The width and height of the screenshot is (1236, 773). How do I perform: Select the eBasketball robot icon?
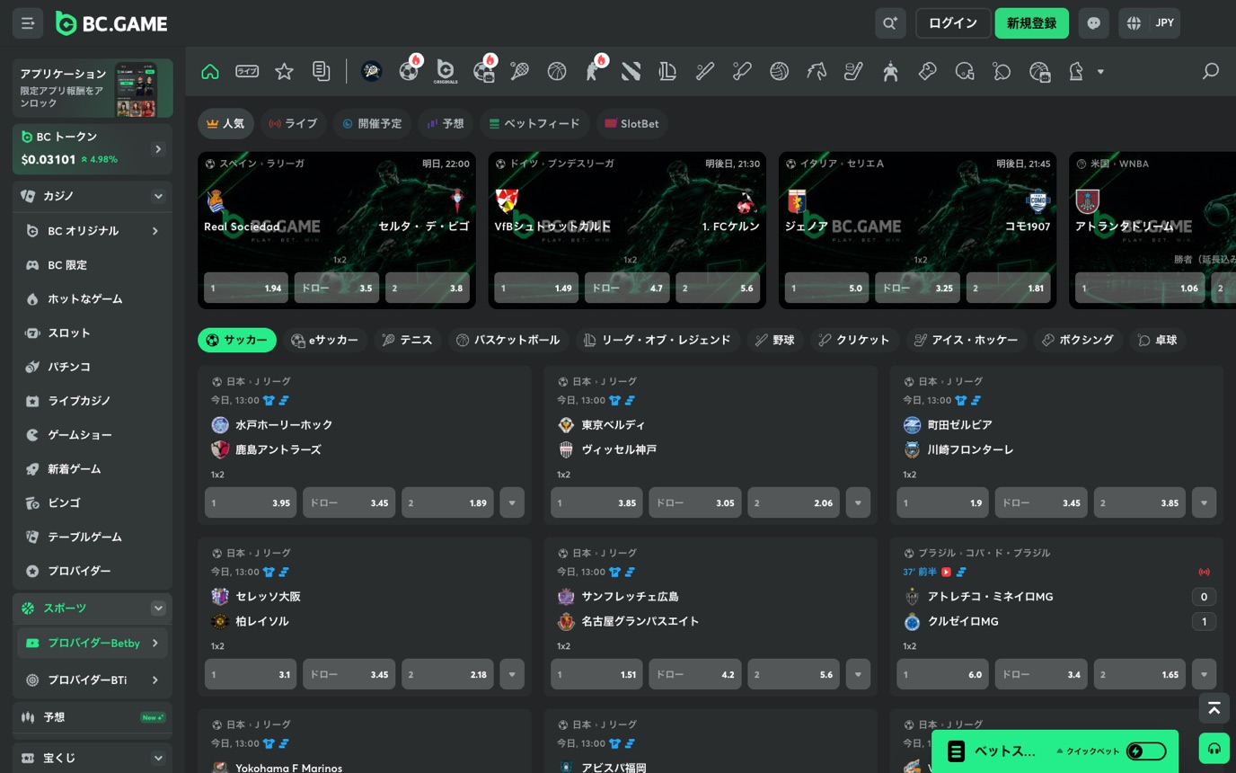(x=1039, y=71)
